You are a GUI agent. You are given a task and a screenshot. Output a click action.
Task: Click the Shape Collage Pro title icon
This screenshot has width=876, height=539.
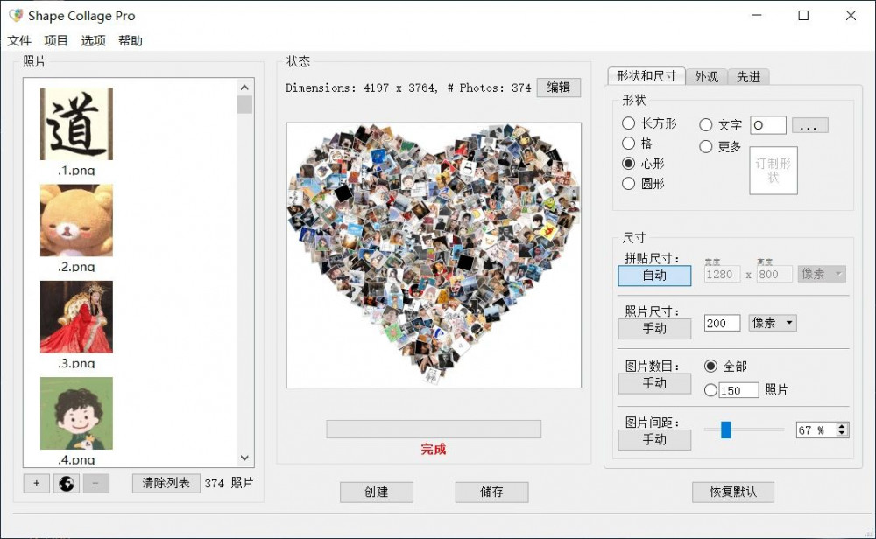coord(16,16)
